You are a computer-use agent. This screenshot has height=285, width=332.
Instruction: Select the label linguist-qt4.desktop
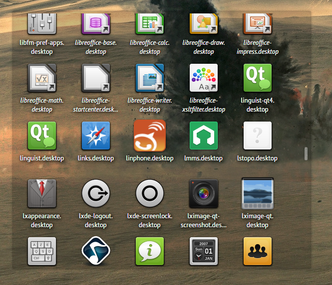point(258,105)
